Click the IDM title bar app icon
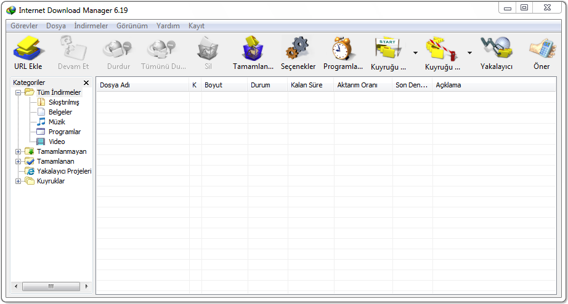Image resolution: width=568 pixels, height=304 pixels. tap(11, 10)
